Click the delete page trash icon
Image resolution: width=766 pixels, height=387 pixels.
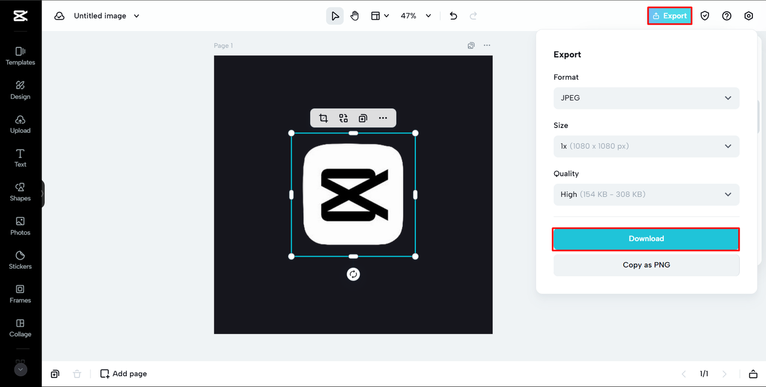coord(77,374)
